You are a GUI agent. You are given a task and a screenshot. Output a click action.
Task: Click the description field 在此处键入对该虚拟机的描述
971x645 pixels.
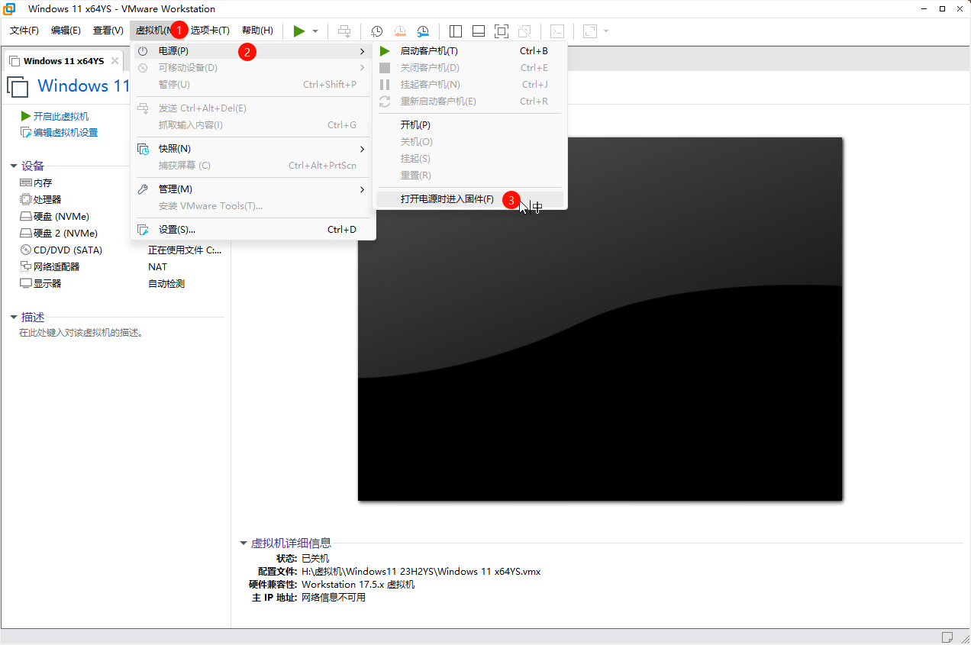(82, 334)
